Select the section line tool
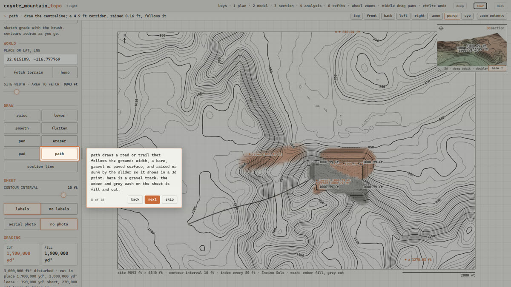Screen dimensions: 511x287 (x=40, y=166)
